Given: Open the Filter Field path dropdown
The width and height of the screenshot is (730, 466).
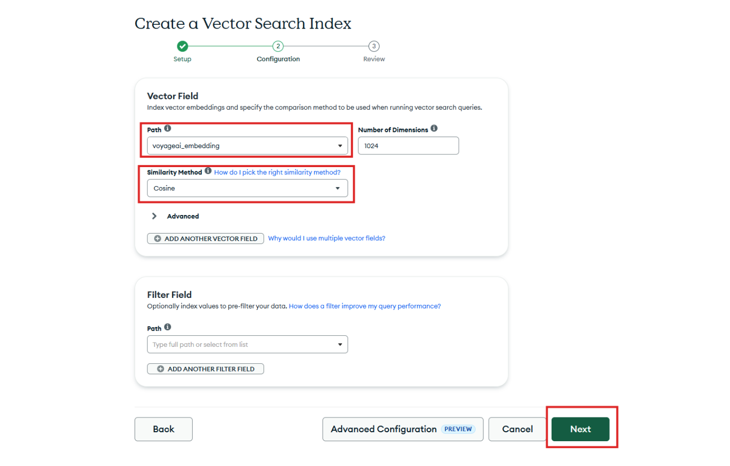Looking at the screenshot, I should tap(247, 345).
